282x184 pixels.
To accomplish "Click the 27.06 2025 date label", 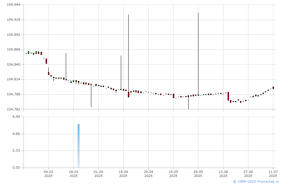I will pos(248,174).
